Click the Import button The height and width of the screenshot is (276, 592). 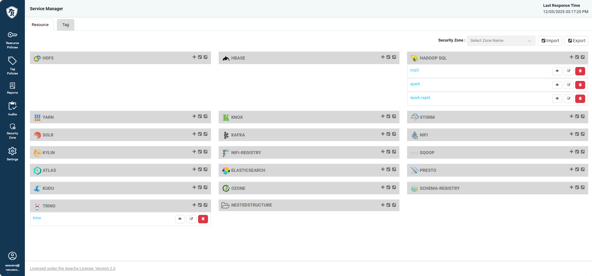pyautogui.click(x=550, y=41)
